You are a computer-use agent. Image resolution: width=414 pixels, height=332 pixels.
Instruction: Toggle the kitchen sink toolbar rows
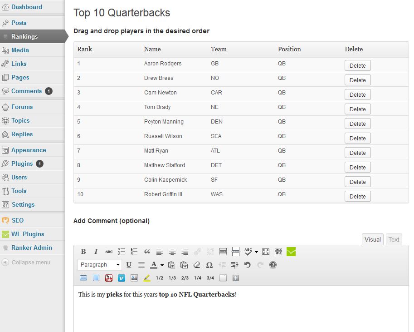coord(278,252)
